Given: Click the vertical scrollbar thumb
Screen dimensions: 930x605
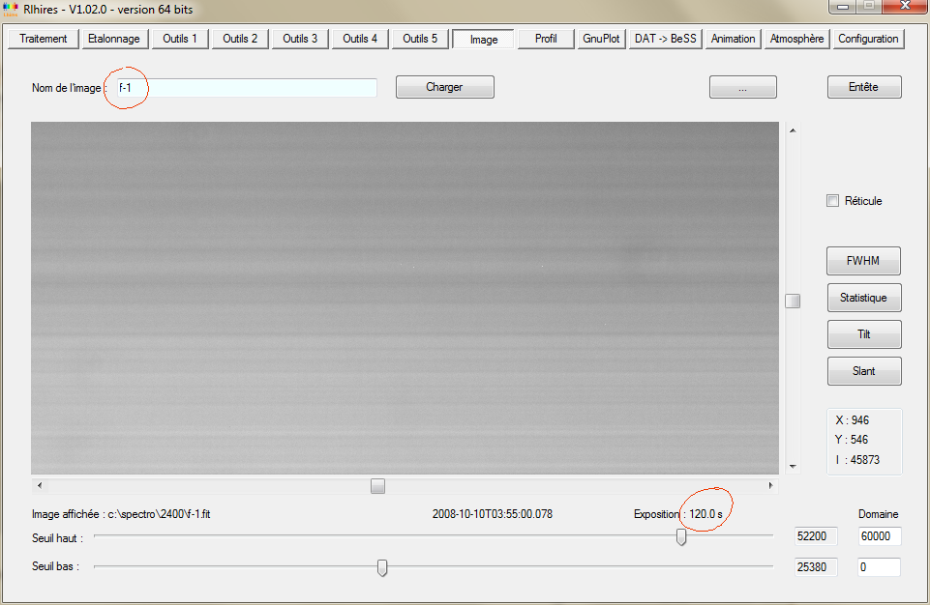Looking at the screenshot, I should click(793, 301).
